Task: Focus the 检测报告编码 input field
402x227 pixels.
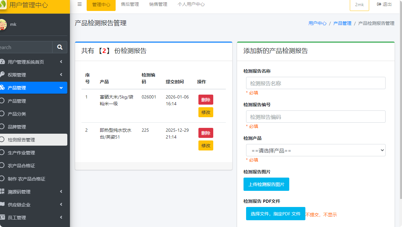Action: point(316,117)
